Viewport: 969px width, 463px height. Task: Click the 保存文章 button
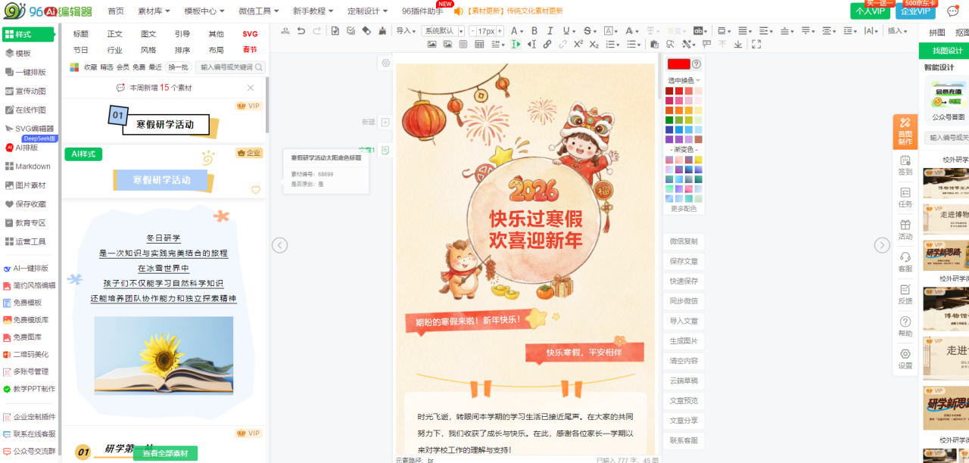[684, 261]
